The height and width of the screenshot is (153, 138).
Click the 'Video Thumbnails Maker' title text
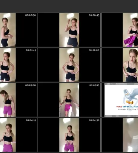tap(127, 107)
